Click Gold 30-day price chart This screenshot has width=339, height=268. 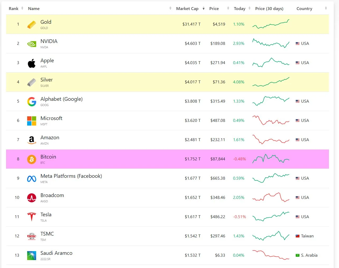click(271, 24)
